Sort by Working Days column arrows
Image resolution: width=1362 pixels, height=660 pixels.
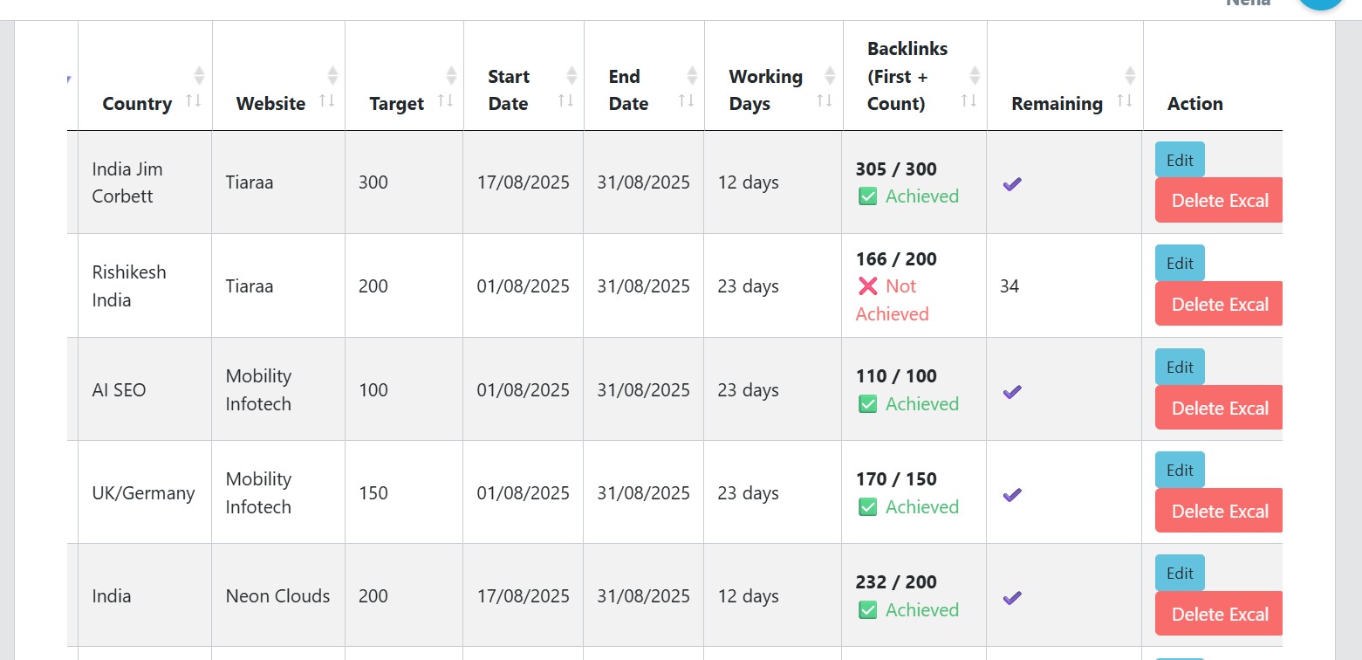pyautogui.click(x=825, y=101)
